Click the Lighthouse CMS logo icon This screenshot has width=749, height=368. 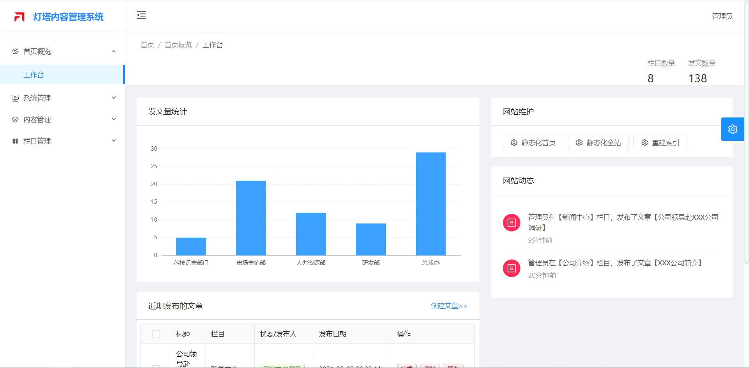click(x=20, y=17)
